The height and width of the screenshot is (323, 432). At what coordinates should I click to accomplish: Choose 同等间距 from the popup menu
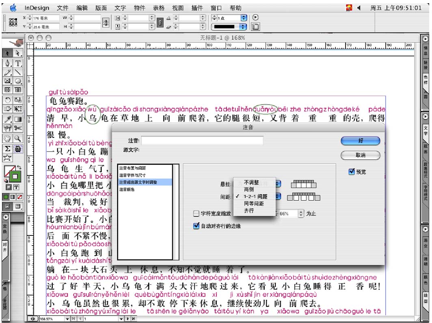[254, 203]
